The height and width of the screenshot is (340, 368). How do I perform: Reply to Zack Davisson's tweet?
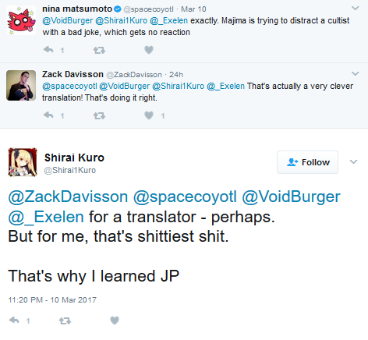pyautogui.click(x=48, y=115)
